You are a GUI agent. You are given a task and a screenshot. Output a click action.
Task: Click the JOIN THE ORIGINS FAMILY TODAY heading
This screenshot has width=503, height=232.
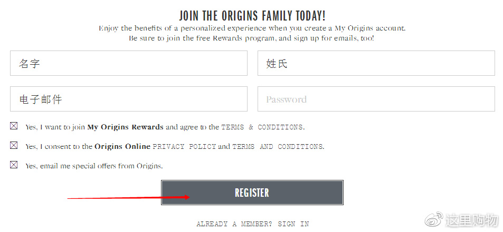252,16
